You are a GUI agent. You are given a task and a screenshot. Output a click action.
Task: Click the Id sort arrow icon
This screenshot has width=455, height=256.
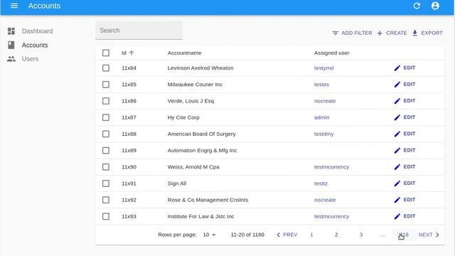(x=131, y=53)
